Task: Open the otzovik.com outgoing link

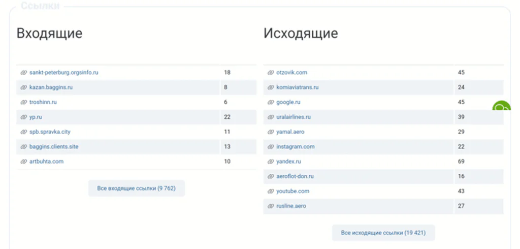Action: [291, 72]
